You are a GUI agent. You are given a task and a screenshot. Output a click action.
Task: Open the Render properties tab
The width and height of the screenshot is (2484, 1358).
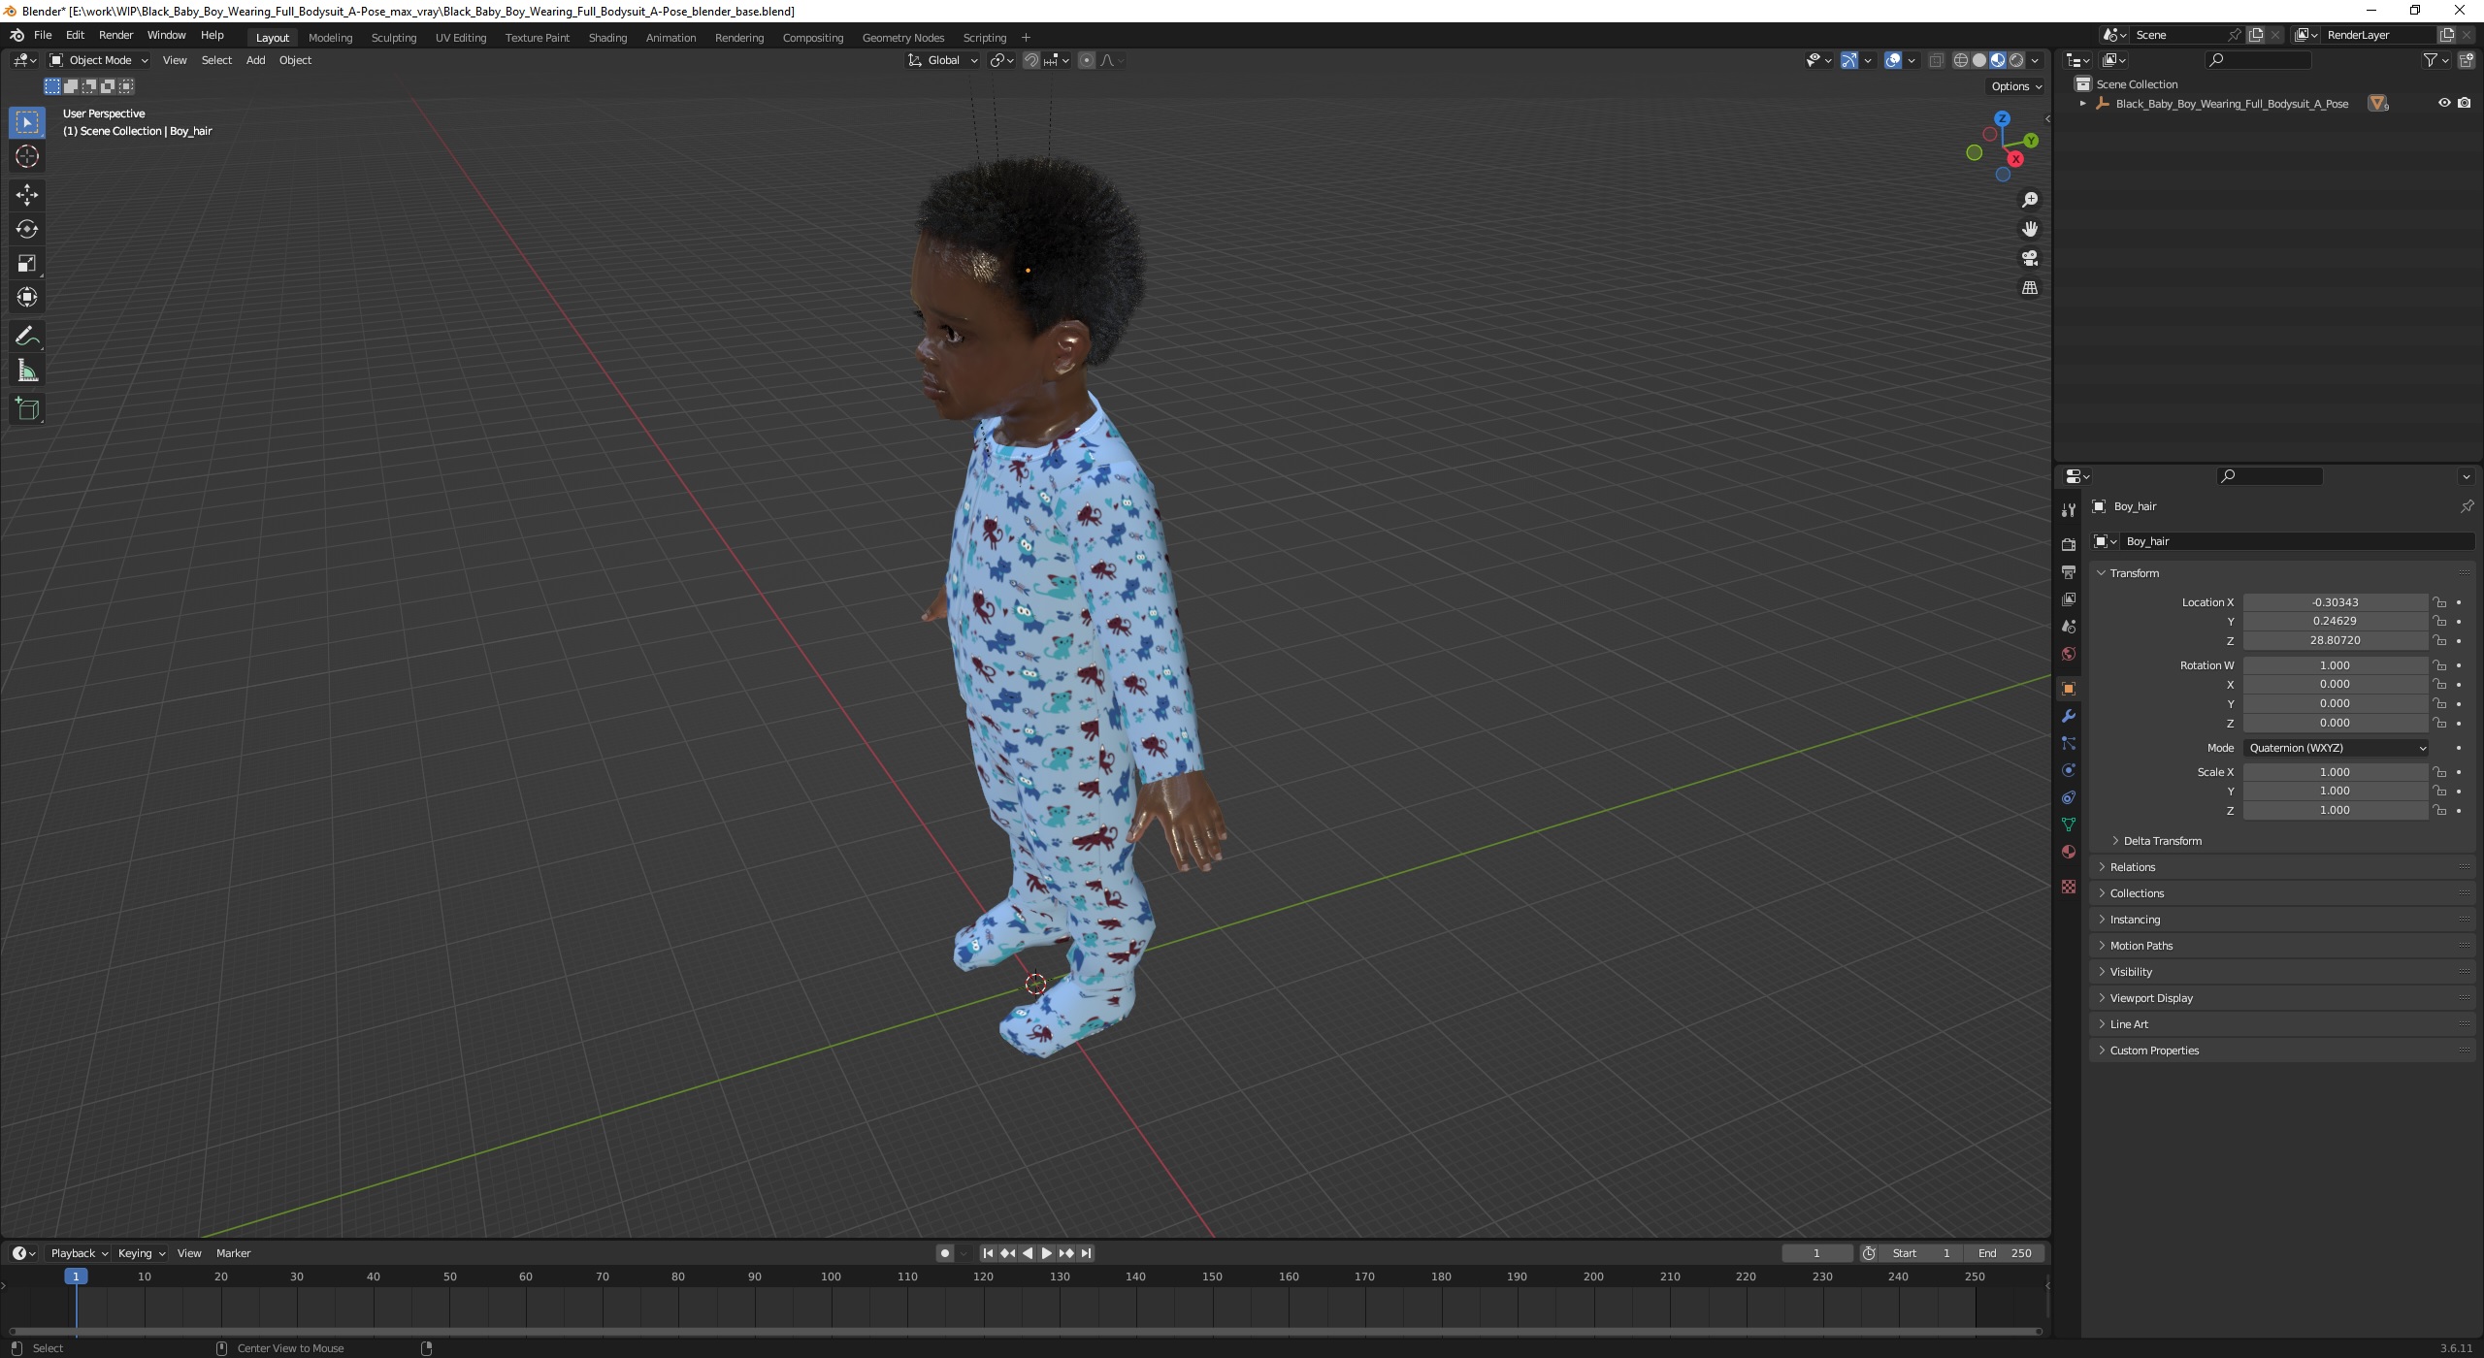point(2068,544)
